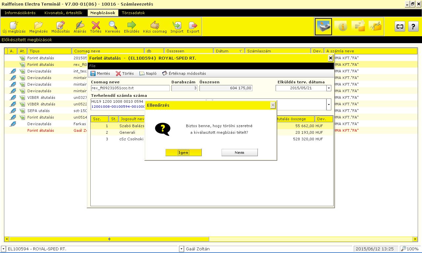422x253 pixels.
Task: Sort by Dátum column header
Action: [x=229, y=51]
